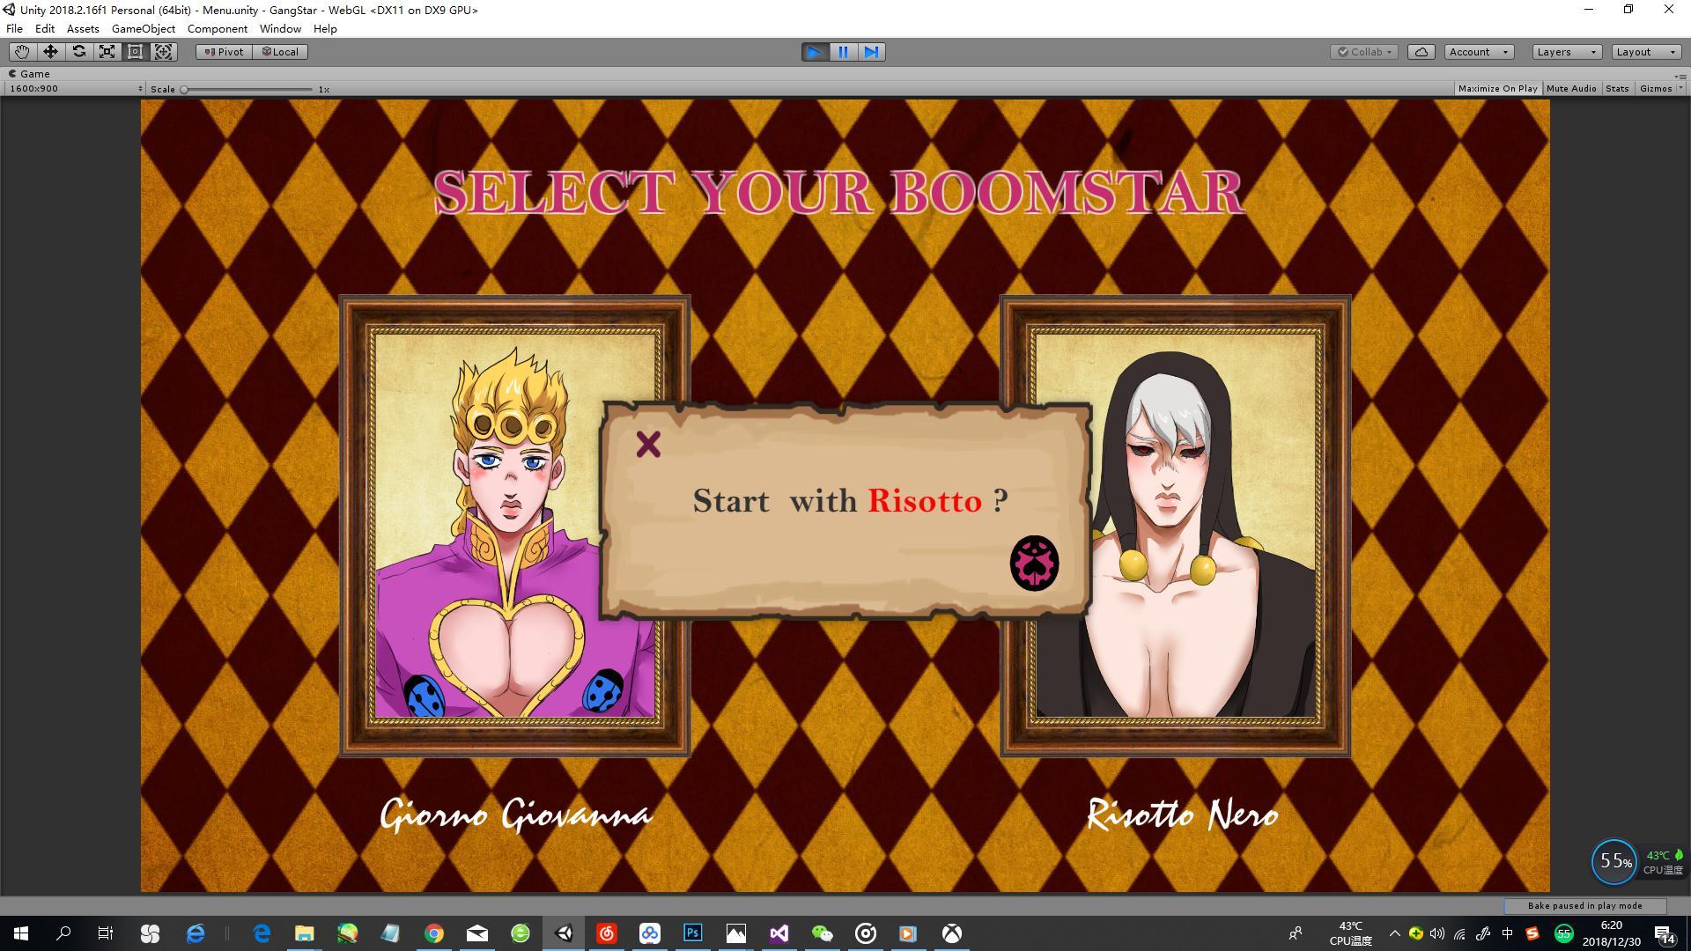Click the Bake paused in play mode notification
Screen dimensions: 1691x951
[x=1584, y=905]
